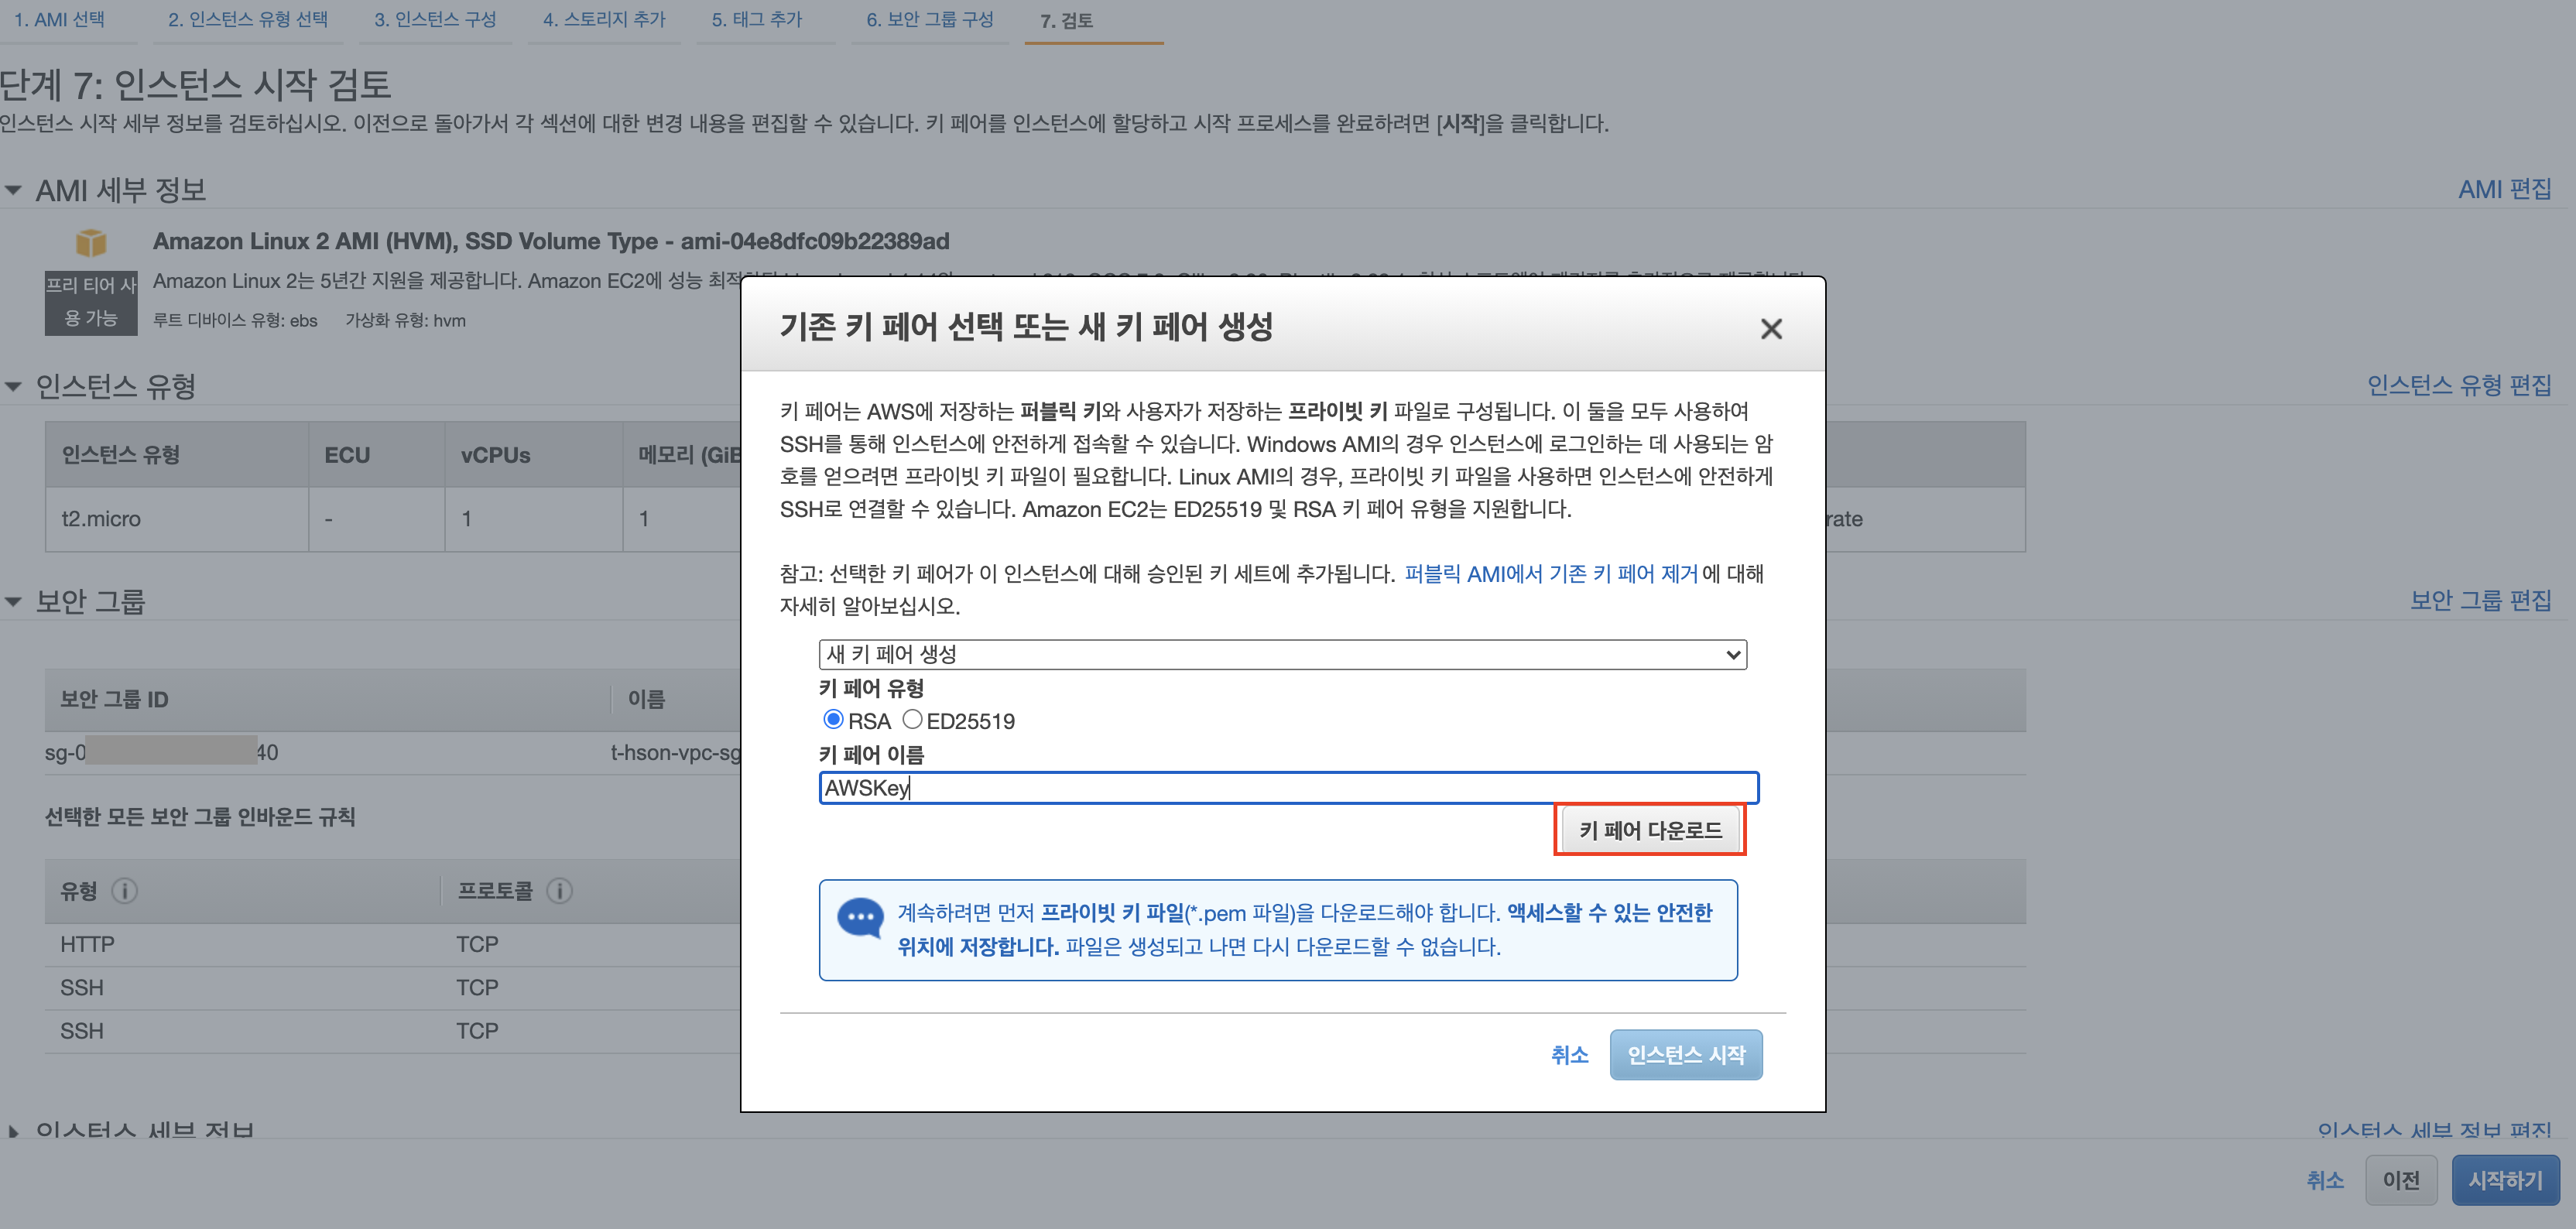This screenshot has width=2576, height=1229.
Task: Collapse the 보안 그룹 section
Action: [x=13, y=601]
